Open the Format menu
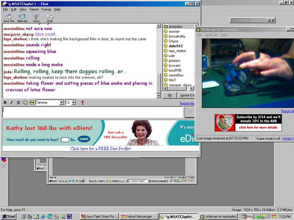294x220 pixels. pyautogui.click(x=46, y=9)
